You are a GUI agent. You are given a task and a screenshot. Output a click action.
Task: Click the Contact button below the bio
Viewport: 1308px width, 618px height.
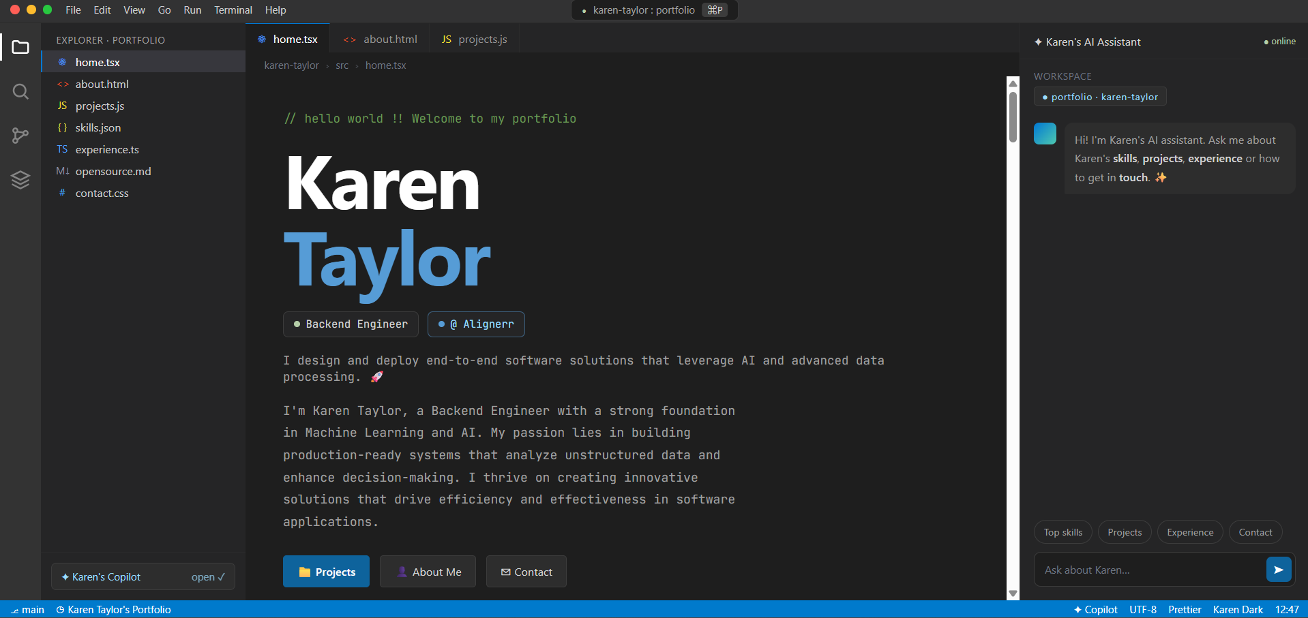tap(526, 572)
